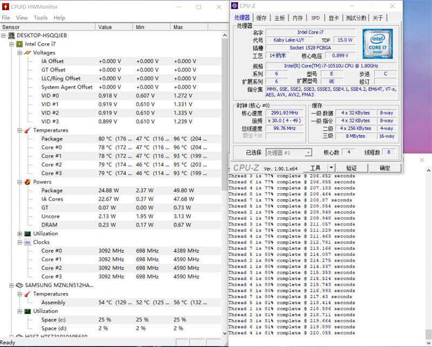
Task: Click the Intel Core i7 logo badge
Action: pos(377,44)
